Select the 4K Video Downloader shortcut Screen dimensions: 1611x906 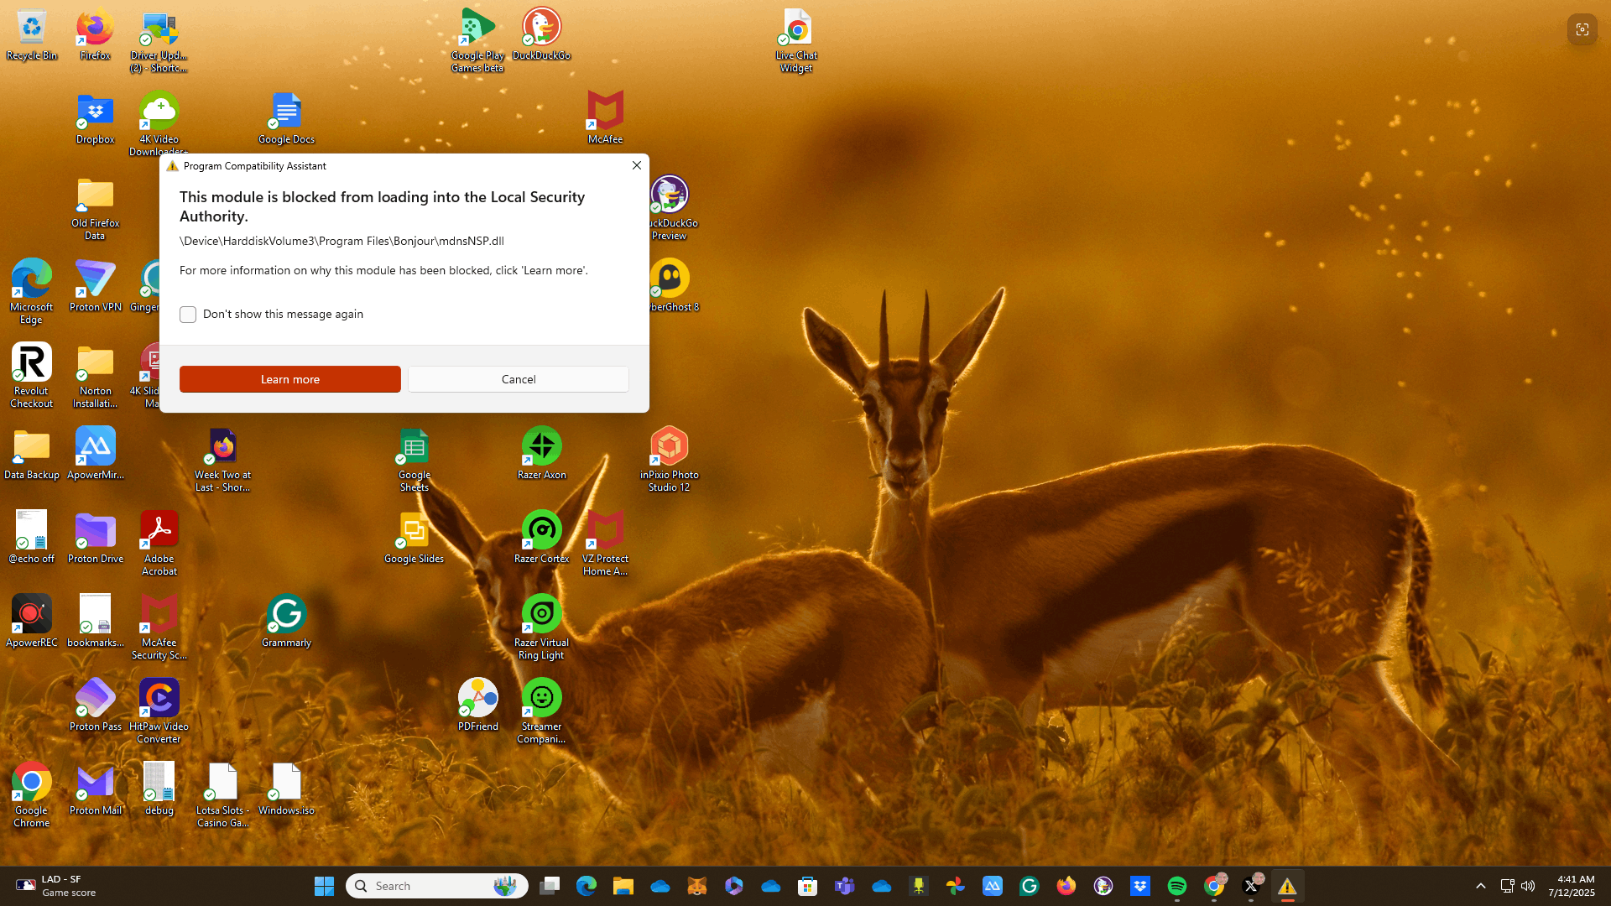159,123
